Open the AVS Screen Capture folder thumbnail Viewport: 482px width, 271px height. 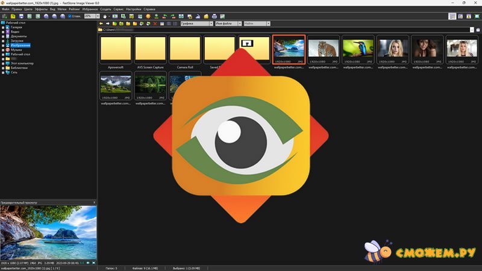tap(150, 50)
